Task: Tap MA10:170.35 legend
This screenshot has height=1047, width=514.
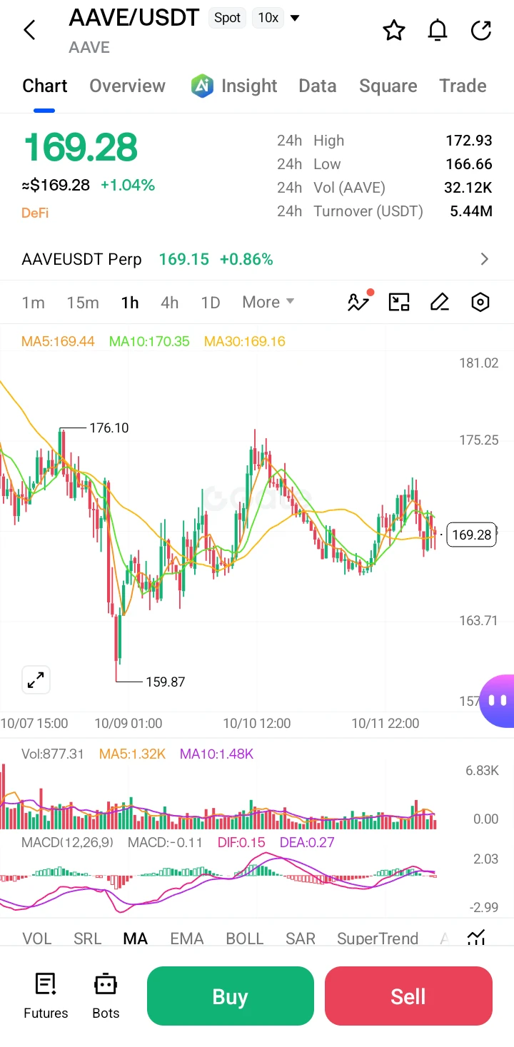Action: [x=149, y=341]
